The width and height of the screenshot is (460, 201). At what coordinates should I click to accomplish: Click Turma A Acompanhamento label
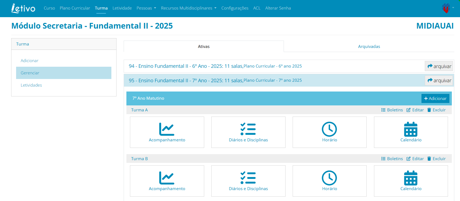pyautogui.click(x=167, y=140)
